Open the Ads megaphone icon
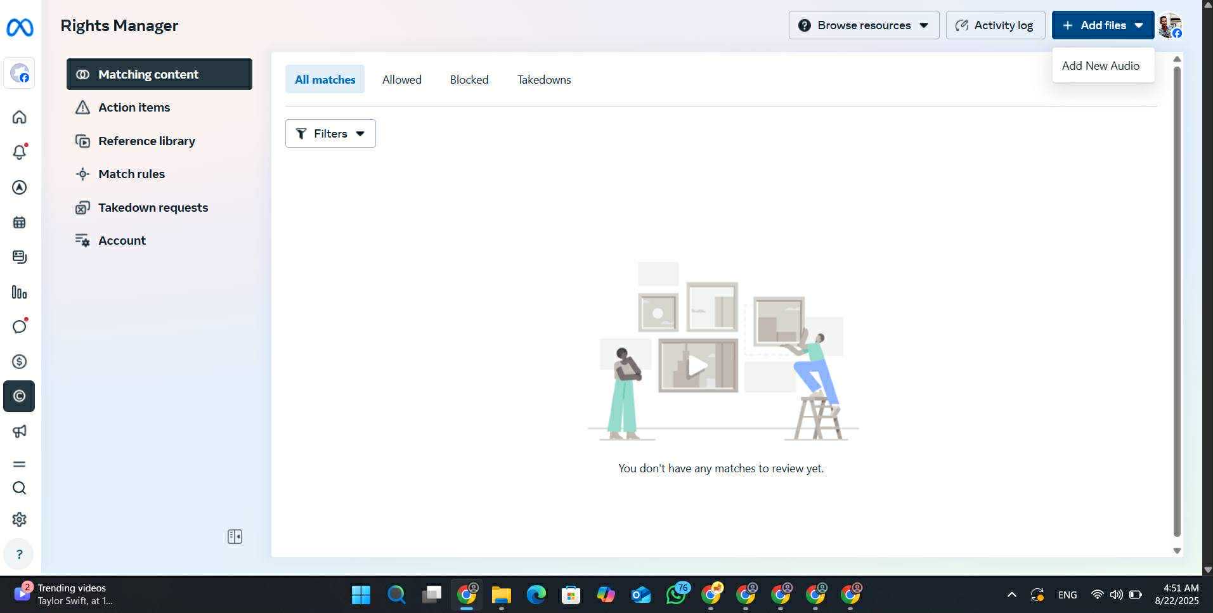 [19, 432]
